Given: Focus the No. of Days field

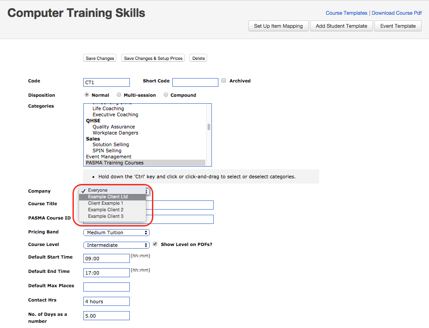Looking at the screenshot, I should (x=106, y=316).
